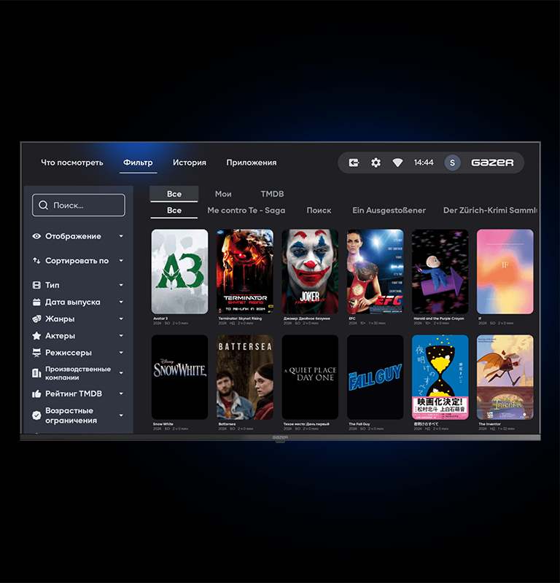The width and height of the screenshot is (560, 583).
Task: Click the magnifier icon in search box
Action: tap(43, 206)
